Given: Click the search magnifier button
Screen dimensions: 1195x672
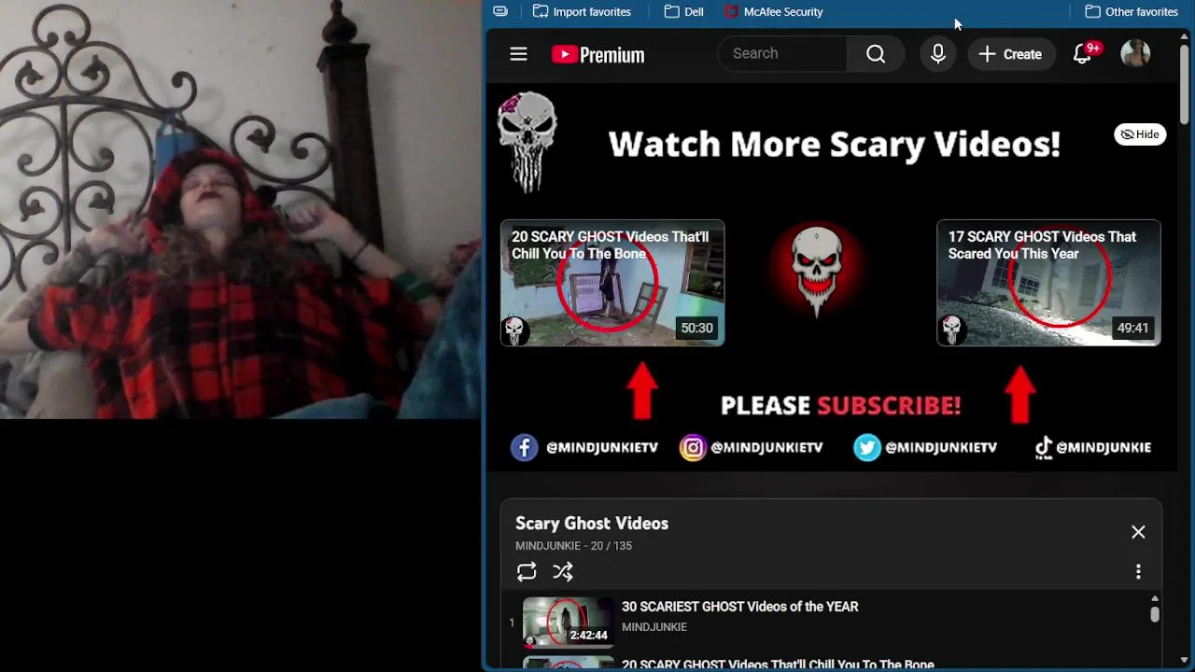Looking at the screenshot, I should tap(876, 54).
